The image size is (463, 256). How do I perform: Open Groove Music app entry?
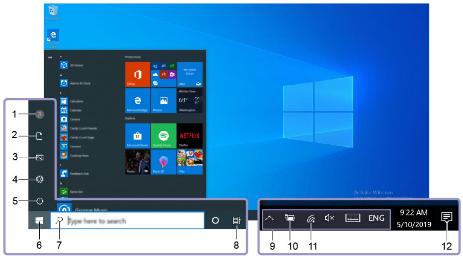pos(83,209)
